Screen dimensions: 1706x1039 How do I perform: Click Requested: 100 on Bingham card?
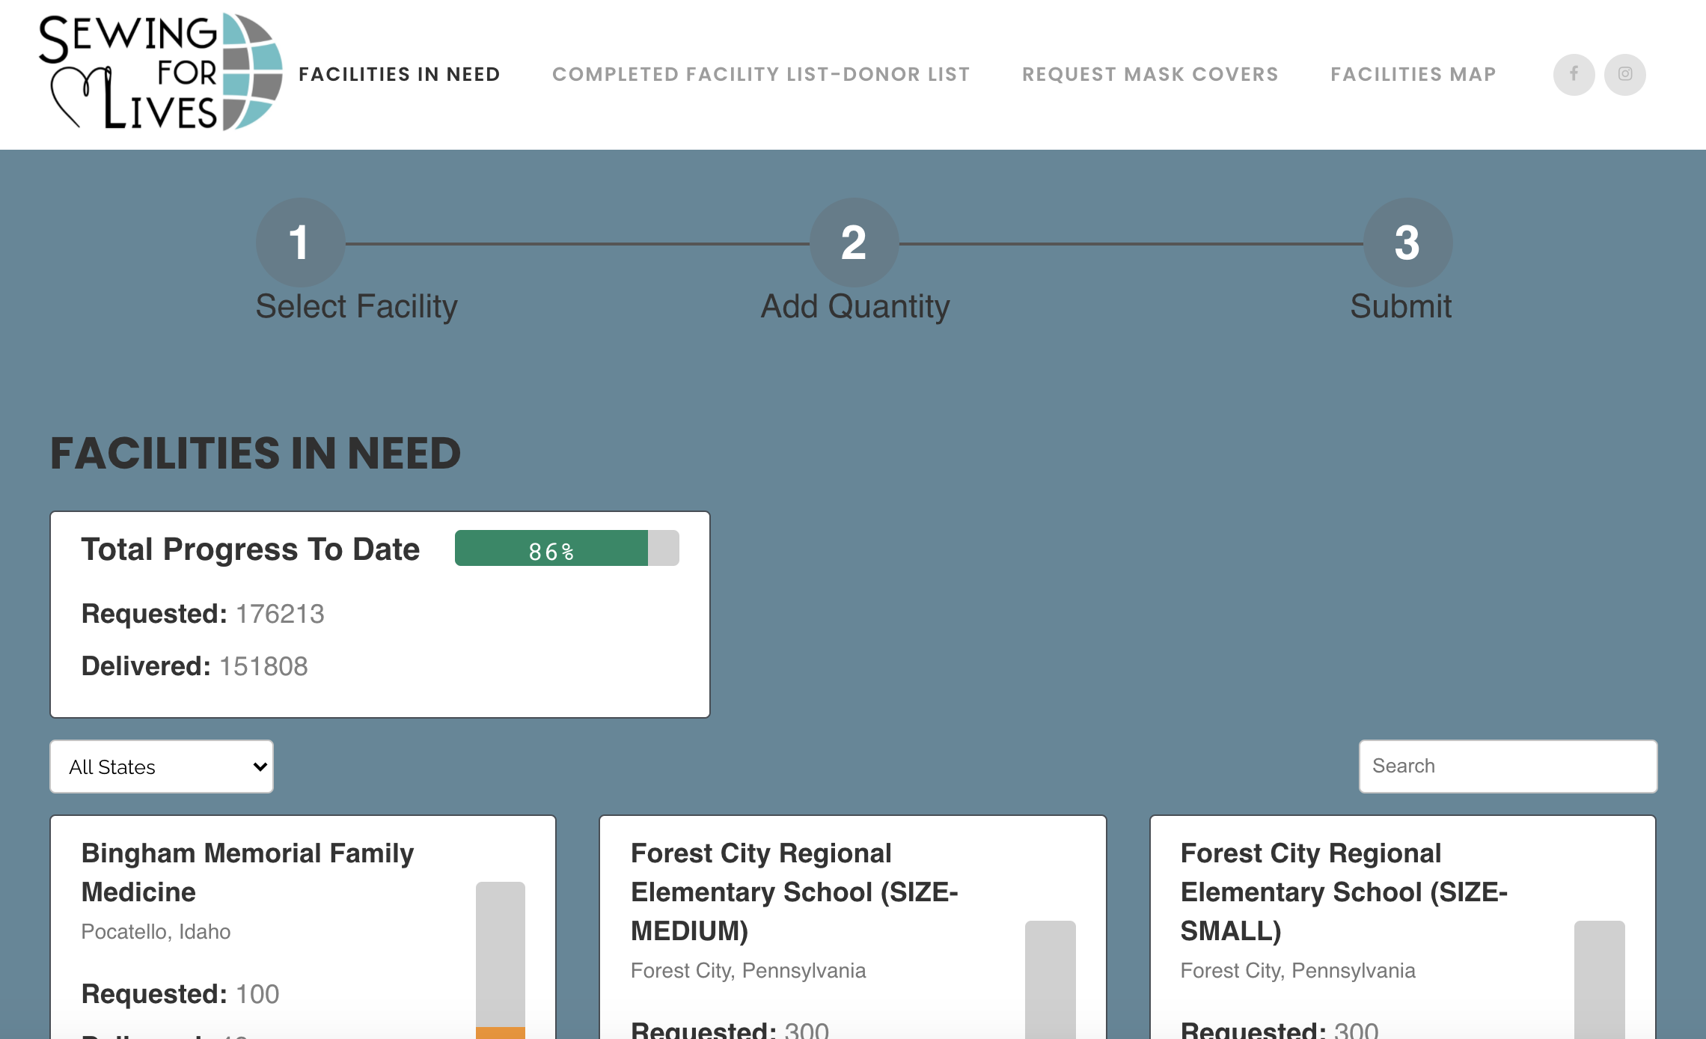(x=180, y=994)
